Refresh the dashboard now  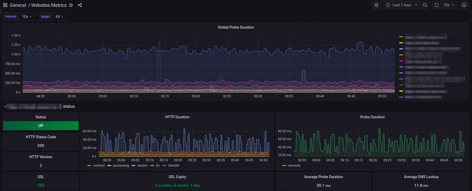click(436, 5)
